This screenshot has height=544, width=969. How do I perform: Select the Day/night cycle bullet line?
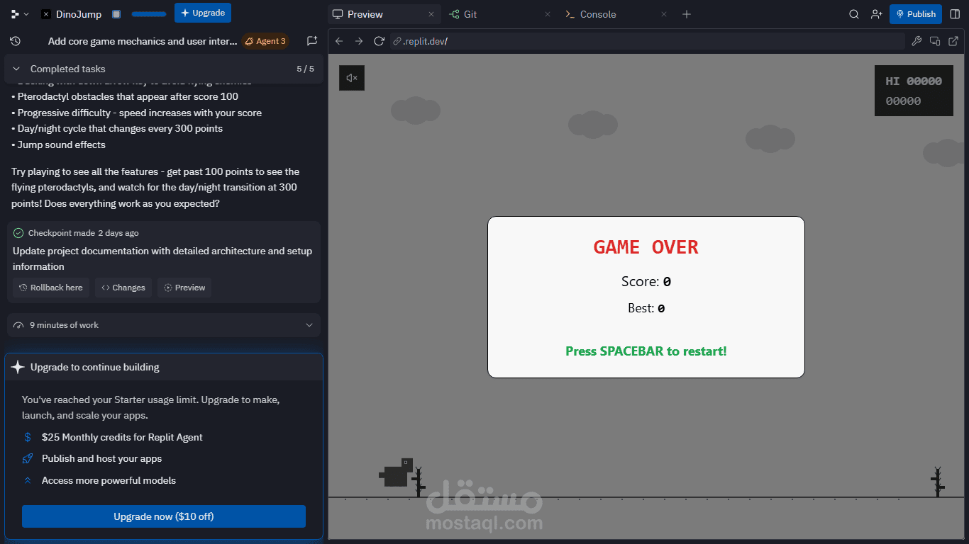point(117,128)
